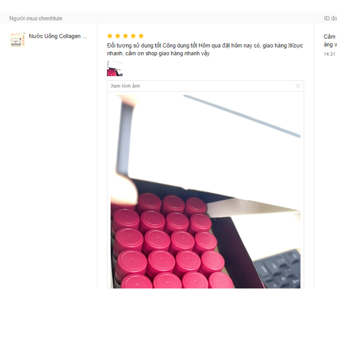Viewport: 337px width, 337px height.
Task: Click the third yellow rating star
Action: click(126, 35)
